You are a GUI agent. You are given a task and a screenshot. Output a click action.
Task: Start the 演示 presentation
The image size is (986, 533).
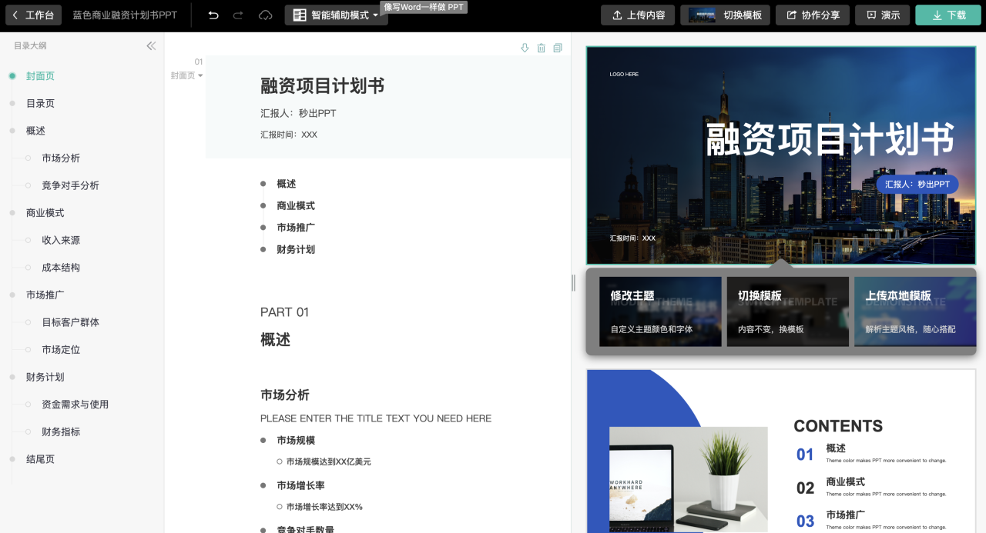pos(882,15)
